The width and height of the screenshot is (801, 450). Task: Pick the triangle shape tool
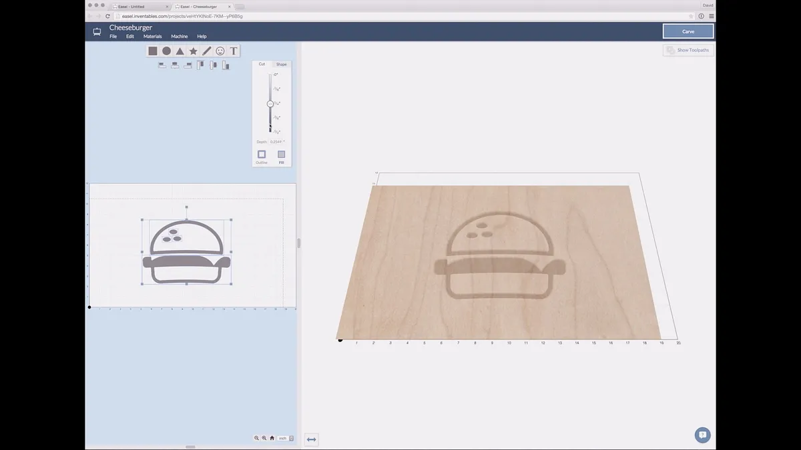pos(180,51)
